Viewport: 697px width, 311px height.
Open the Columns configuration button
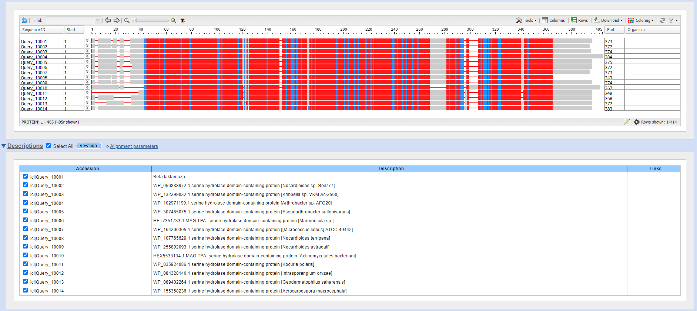click(553, 20)
